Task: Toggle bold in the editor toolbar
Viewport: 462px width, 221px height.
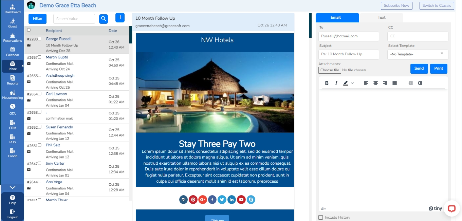Action: (x=327, y=83)
